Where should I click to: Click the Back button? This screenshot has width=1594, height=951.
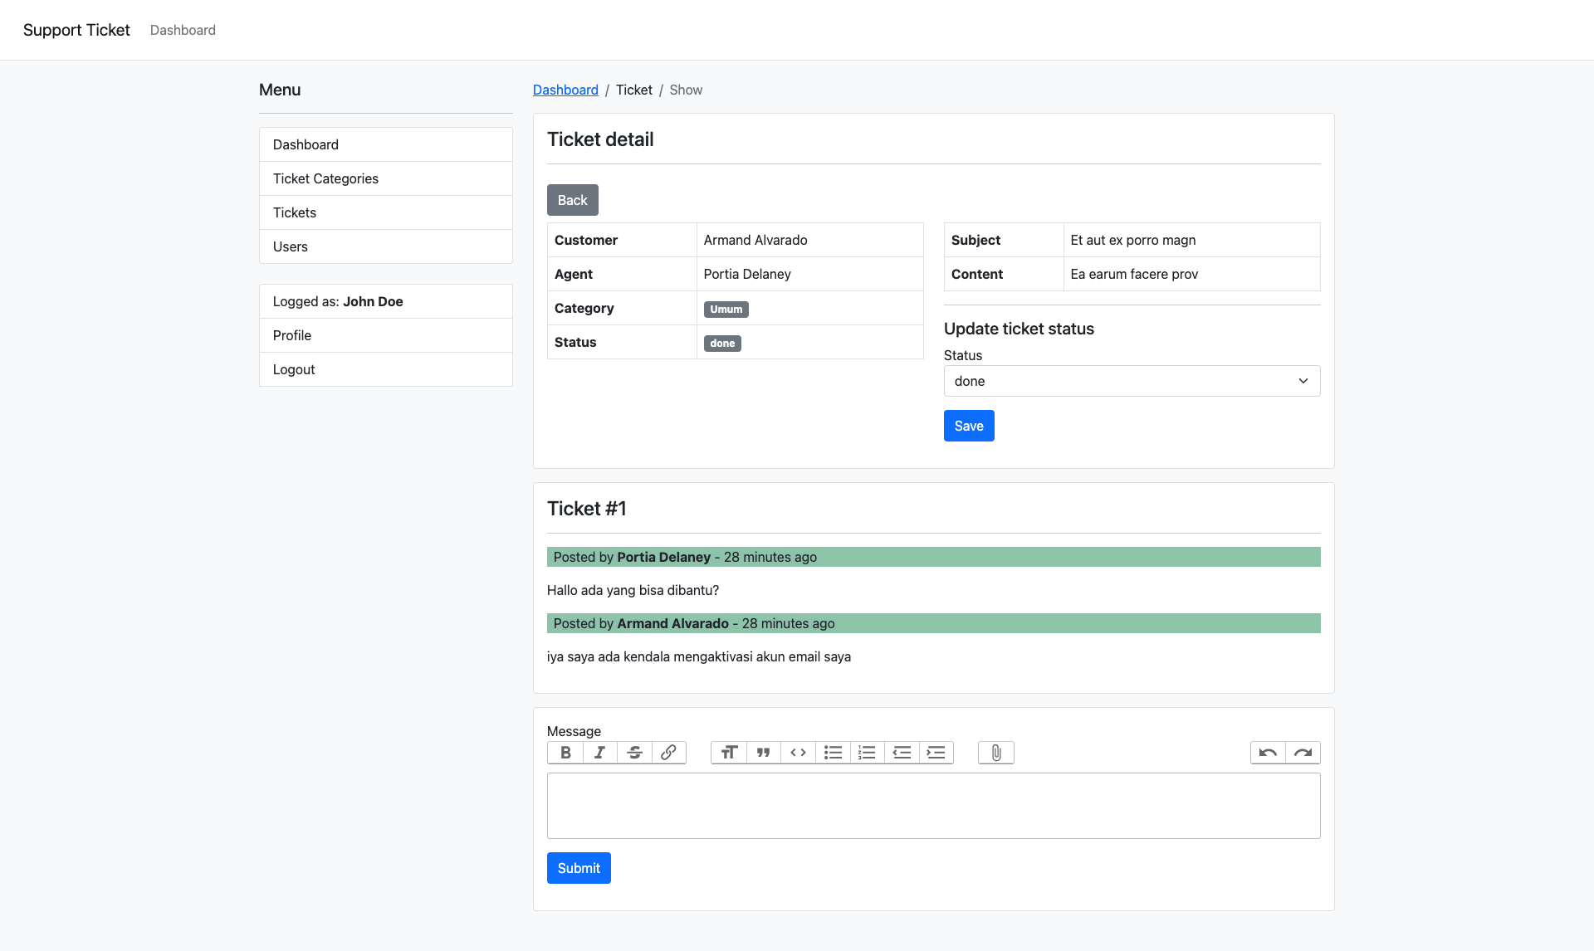pos(572,200)
